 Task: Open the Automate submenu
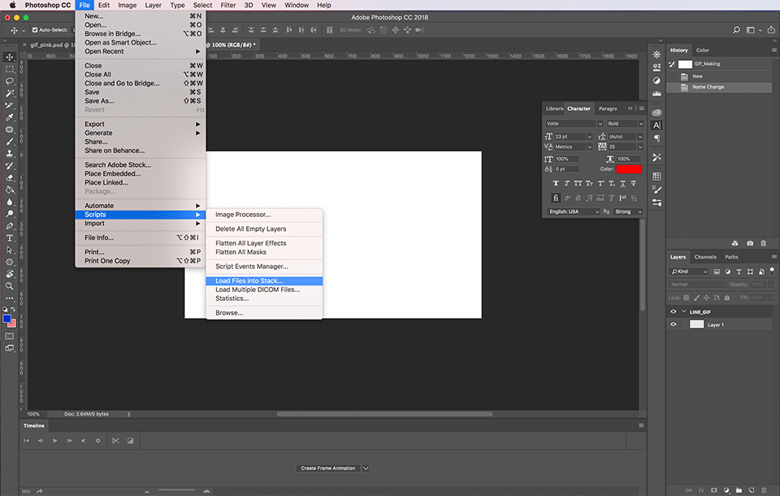(x=141, y=206)
